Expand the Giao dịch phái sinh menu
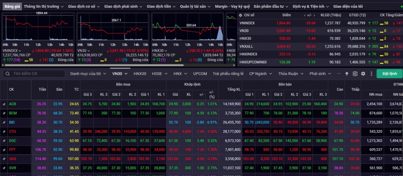Image resolution: width=403 pixels, height=176 pixels. (x=123, y=6)
